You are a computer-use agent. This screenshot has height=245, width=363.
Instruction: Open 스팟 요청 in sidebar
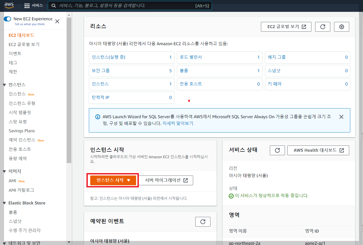pos(18,122)
